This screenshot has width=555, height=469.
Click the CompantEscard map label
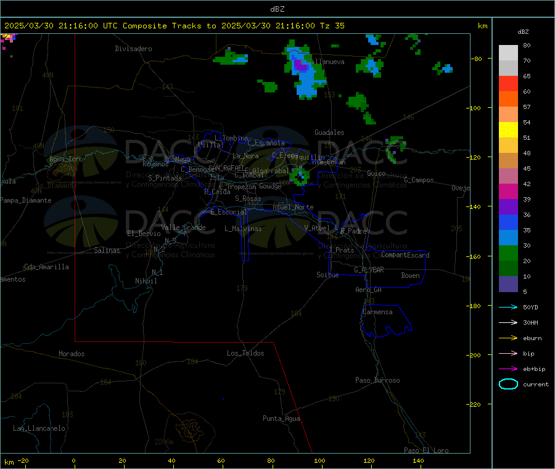[405, 255]
